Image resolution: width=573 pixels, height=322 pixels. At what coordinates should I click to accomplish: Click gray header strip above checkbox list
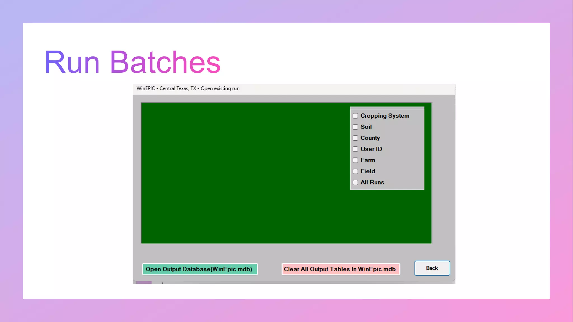point(387,108)
